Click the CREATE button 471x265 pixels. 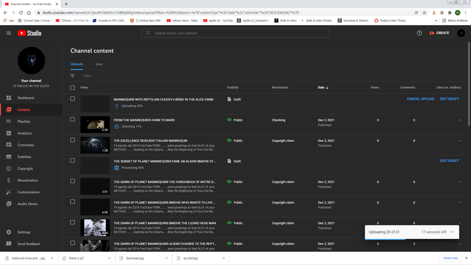(439, 33)
